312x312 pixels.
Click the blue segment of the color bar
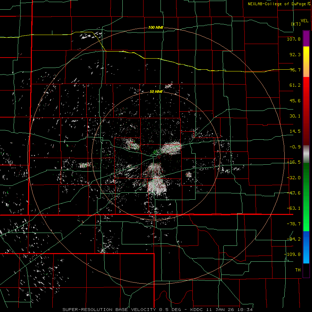tap(306, 247)
